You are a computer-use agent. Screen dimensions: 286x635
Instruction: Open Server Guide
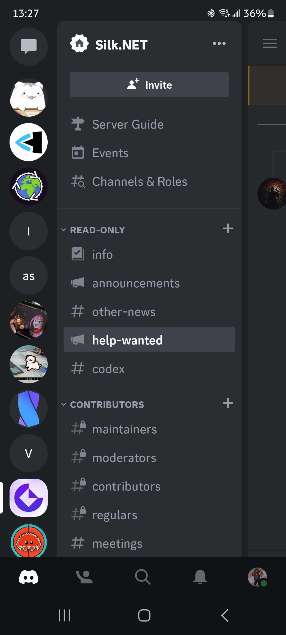tap(149, 124)
